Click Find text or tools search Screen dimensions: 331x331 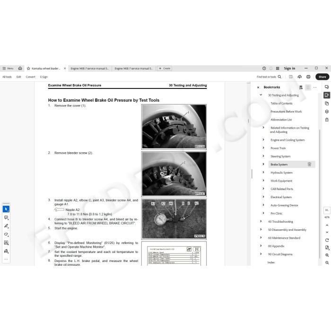269,77
